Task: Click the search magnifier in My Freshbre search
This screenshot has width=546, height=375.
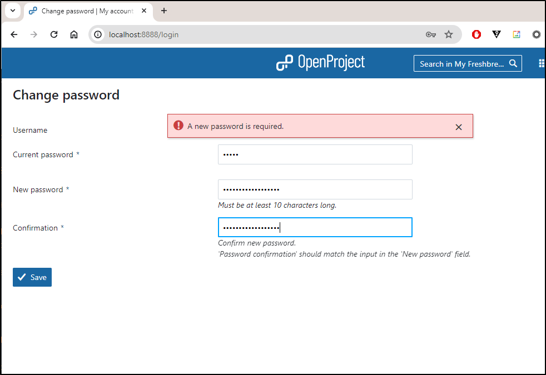Action: click(x=513, y=63)
